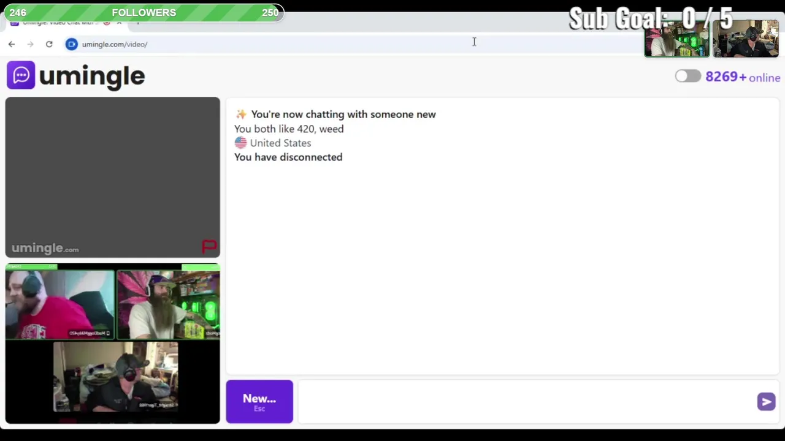Click the followers progress bar overlay
This screenshot has width=785, height=441.
pyautogui.click(x=144, y=12)
